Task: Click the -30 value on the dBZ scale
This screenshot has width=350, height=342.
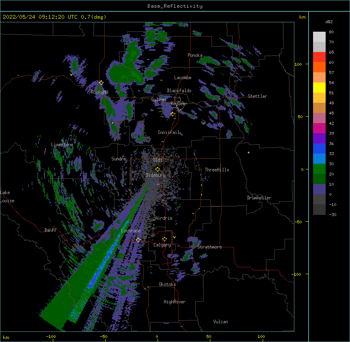Action: (x=333, y=215)
